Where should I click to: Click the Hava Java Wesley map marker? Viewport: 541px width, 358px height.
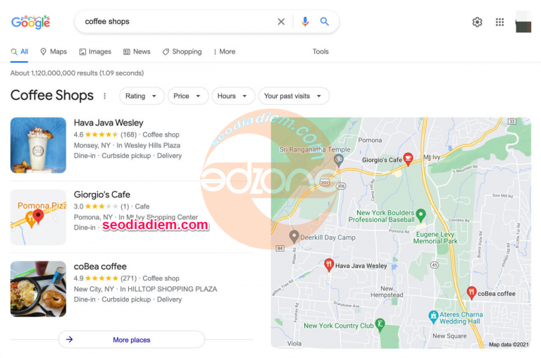[328, 265]
